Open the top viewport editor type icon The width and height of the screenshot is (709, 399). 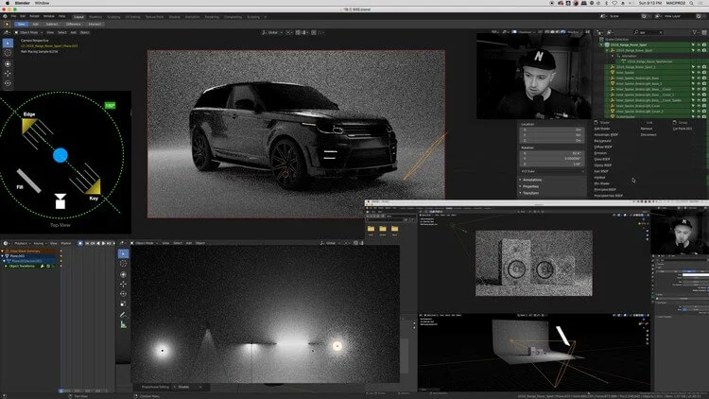click(7, 32)
